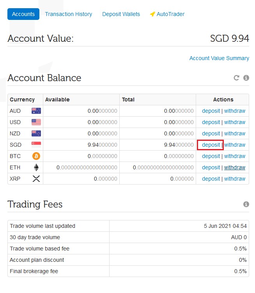Click deposit in the SGD row
This screenshot has height=293, width=255.
211,145
